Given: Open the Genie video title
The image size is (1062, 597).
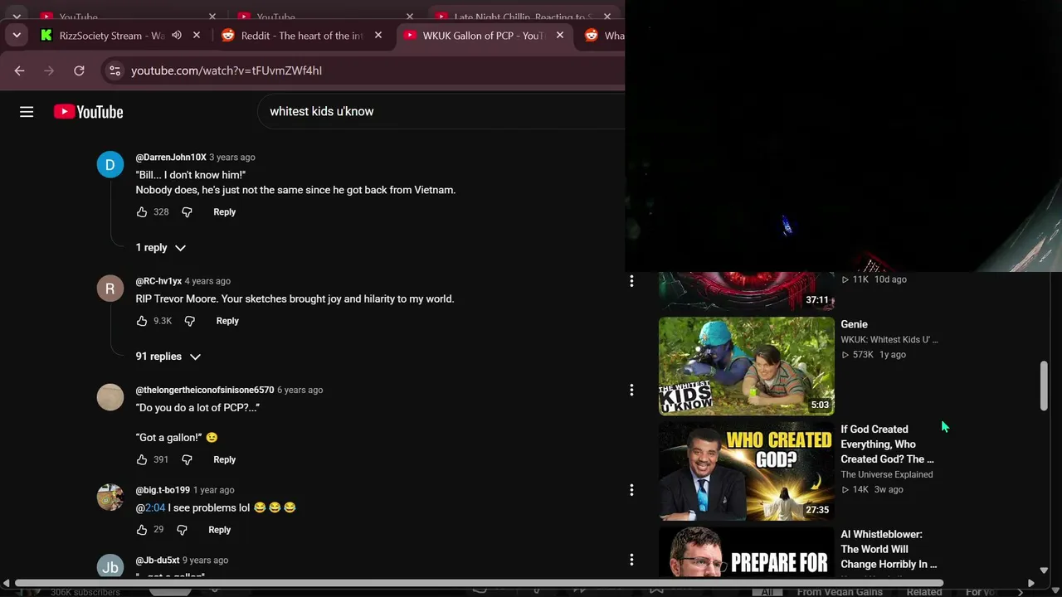Looking at the screenshot, I should tap(854, 324).
